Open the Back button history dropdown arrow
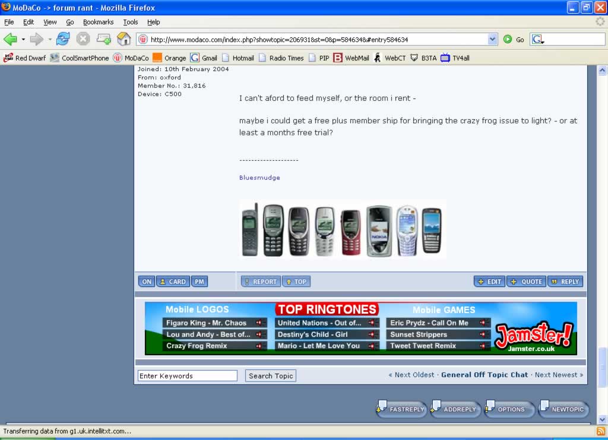 [23, 39]
